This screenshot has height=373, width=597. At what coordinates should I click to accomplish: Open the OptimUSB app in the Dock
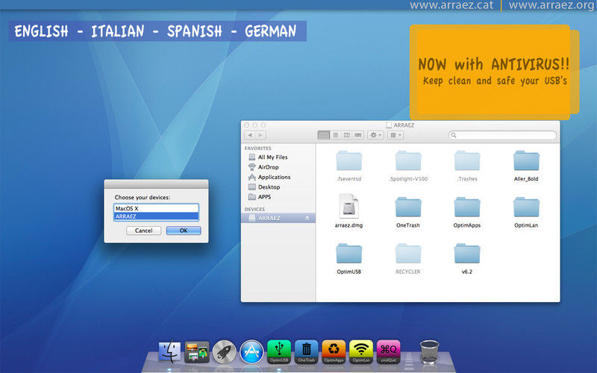pyautogui.click(x=278, y=351)
